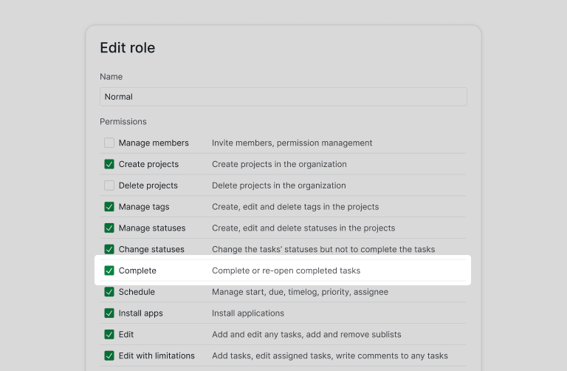Focus the Name field containing Normal
The image size is (567, 371).
pyautogui.click(x=283, y=97)
